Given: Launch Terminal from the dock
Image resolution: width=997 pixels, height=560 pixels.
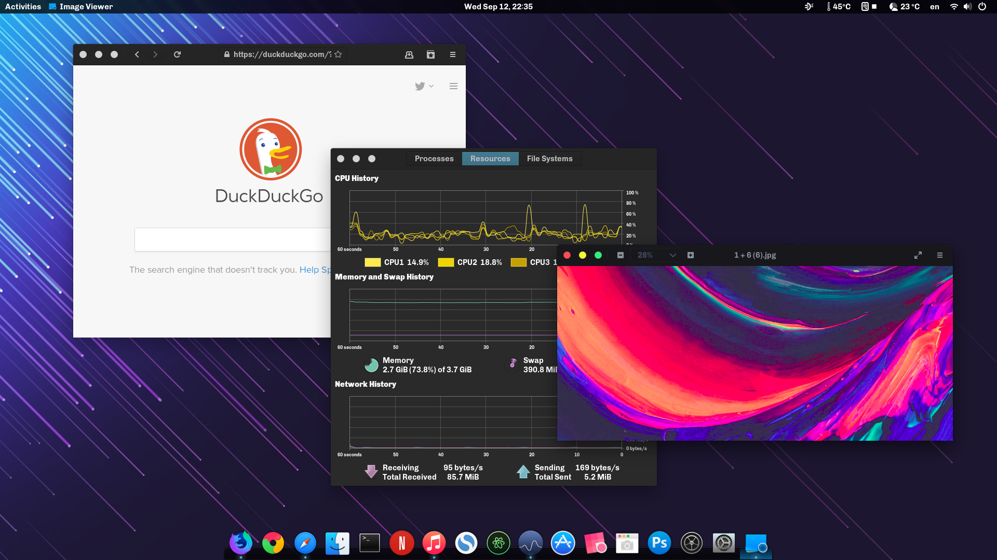Looking at the screenshot, I should coord(370,543).
